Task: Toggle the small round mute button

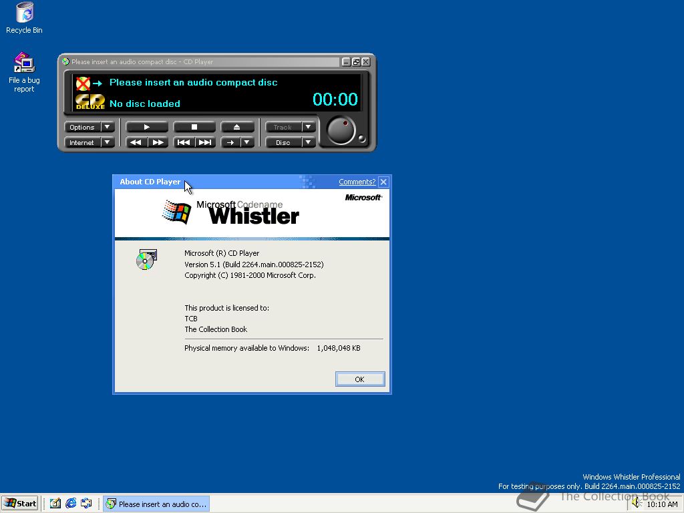Action: (361, 139)
